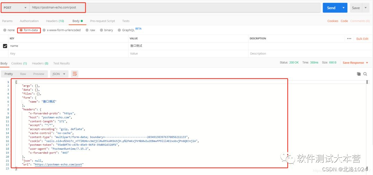The width and height of the screenshot is (373, 175).
Task: Click the request URL field
Action: [x=175, y=8]
